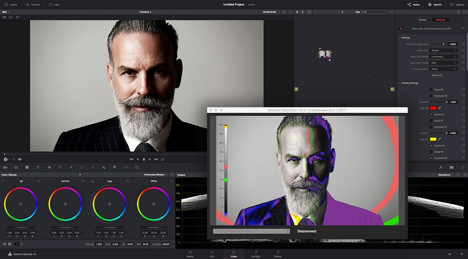Screen dimensions: 468x259
Task: Enable the Sharp #1 checkbox
Action: tap(430, 120)
